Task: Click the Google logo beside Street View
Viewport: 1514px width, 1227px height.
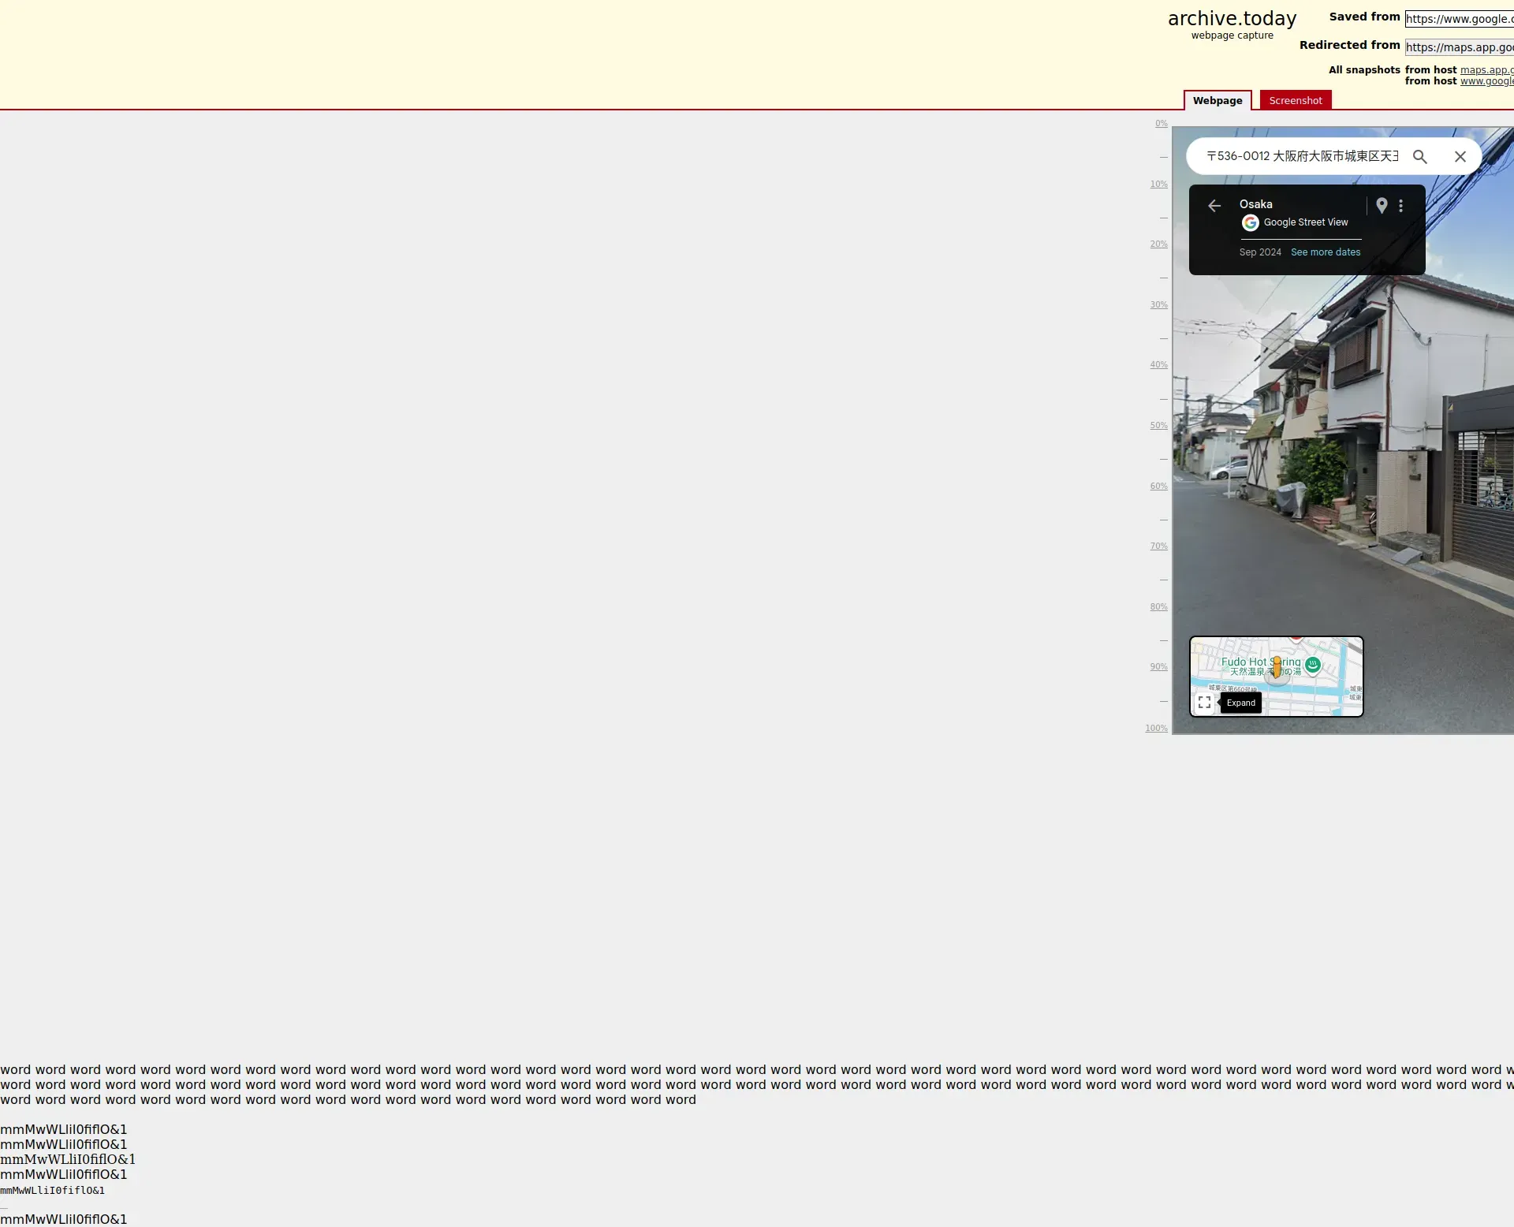Action: click(1250, 223)
